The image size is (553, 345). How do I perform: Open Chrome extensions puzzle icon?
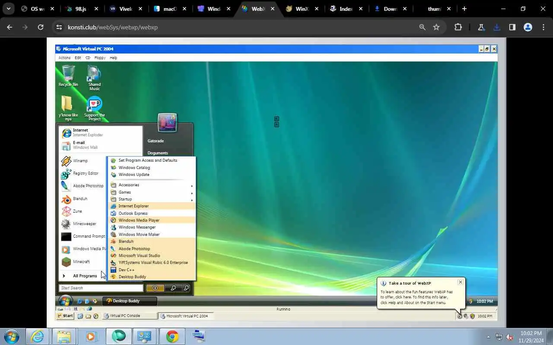coord(458,27)
